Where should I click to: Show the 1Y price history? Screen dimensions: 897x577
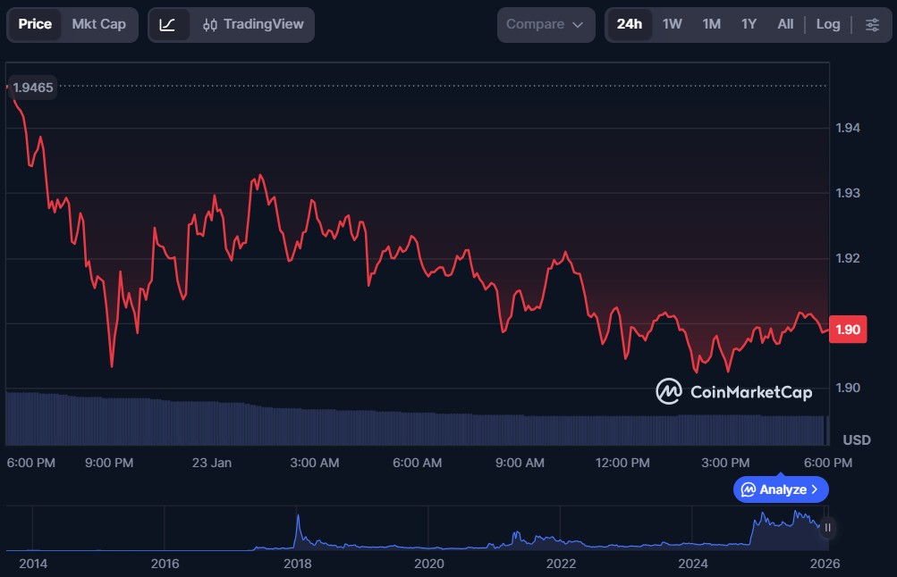click(x=749, y=24)
